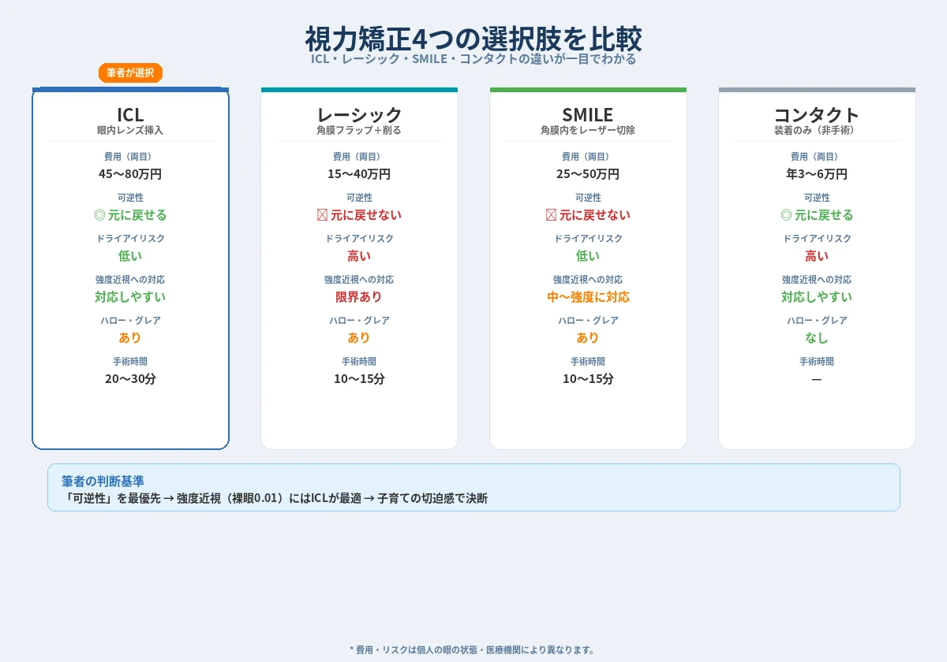The height and width of the screenshot is (662, 947).
Task: Click 元に戻せる text in ICL card
Action: pyautogui.click(x=137, y=215)
